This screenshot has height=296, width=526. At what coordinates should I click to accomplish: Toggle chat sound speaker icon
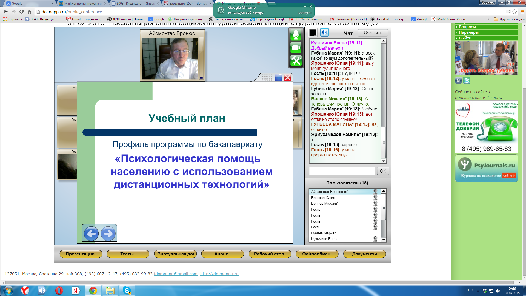click(x=325, y=33)
